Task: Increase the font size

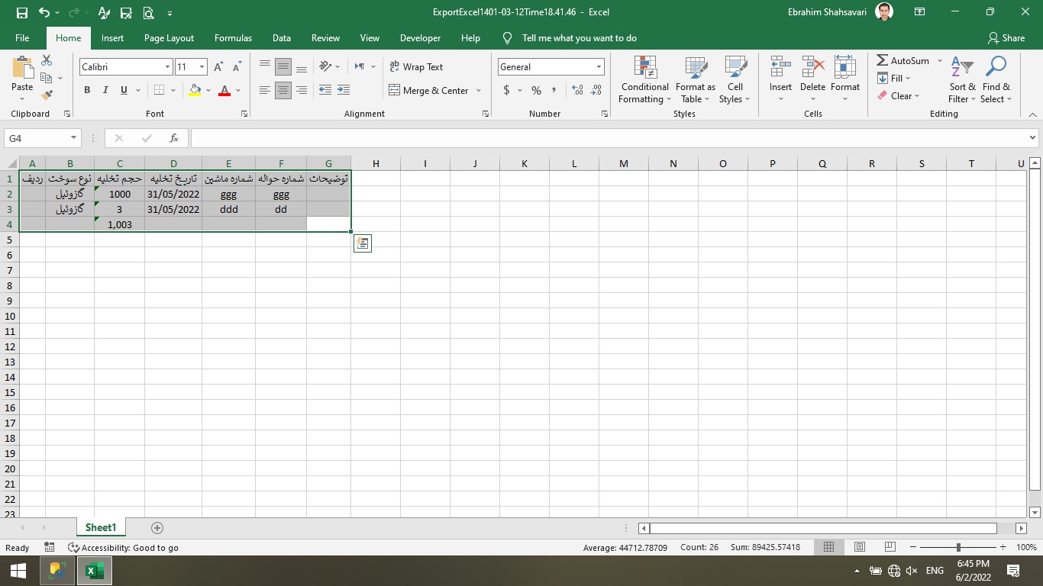Action: pos(218,67)
